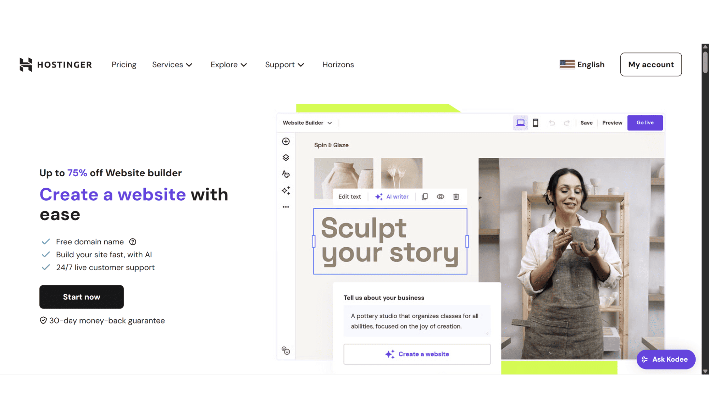The width and height of the screenshot is (709, 399).
Task: Click the duplicate element icon
Action: (x=425, y=197)
